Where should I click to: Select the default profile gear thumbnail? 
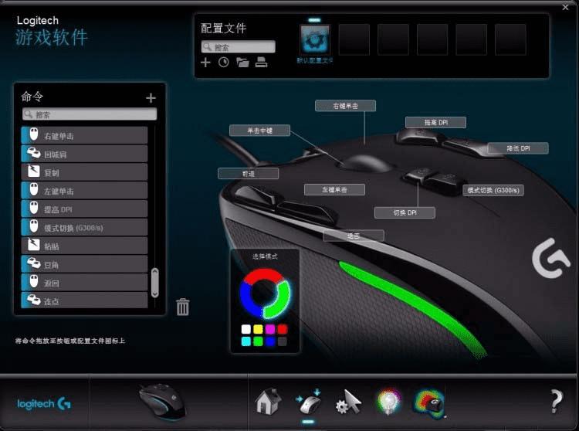(x=315, y=39)
